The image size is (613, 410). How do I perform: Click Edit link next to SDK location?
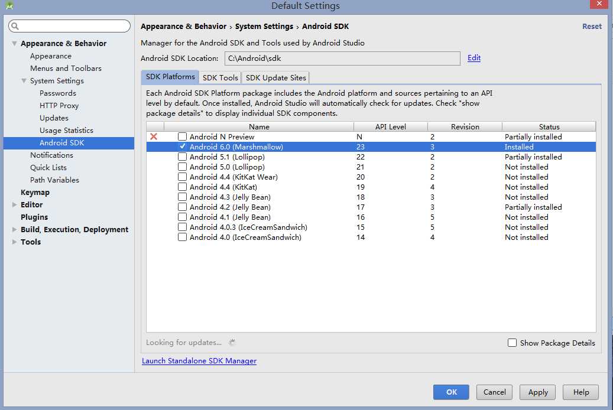click(474, 58)
